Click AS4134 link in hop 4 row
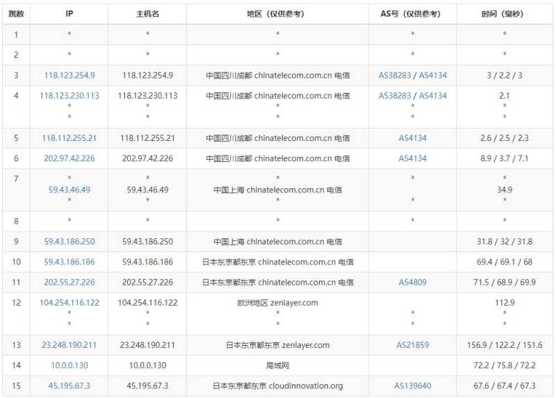This screenshot has height=398, width=556. 433,96
